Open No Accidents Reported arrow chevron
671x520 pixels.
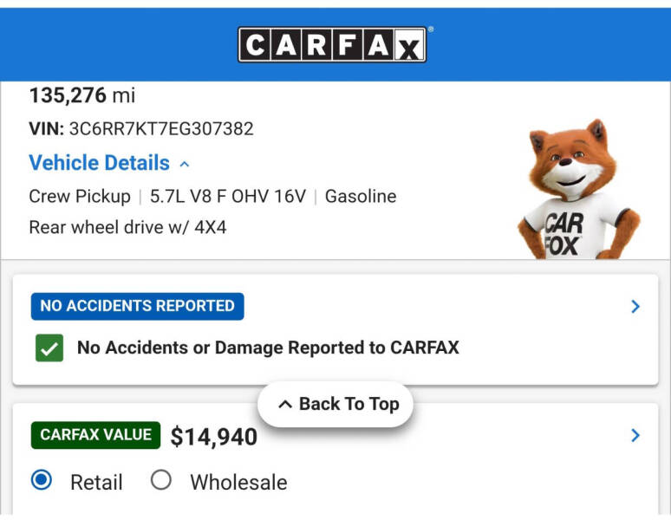click(x=635, y=306)
